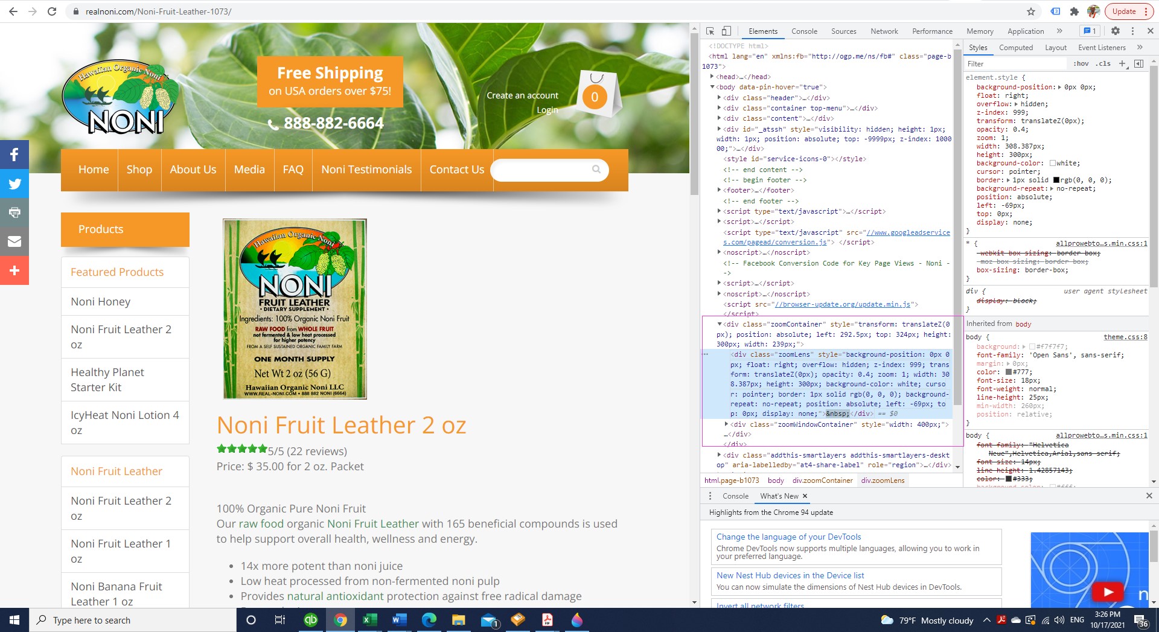Switch to the Performance panel tab
The image size is (1159, 632).
point(932,31)
